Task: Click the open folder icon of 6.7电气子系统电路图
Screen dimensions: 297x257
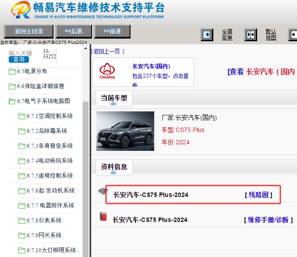Action: pyautogui.click(x=12, y=101)
